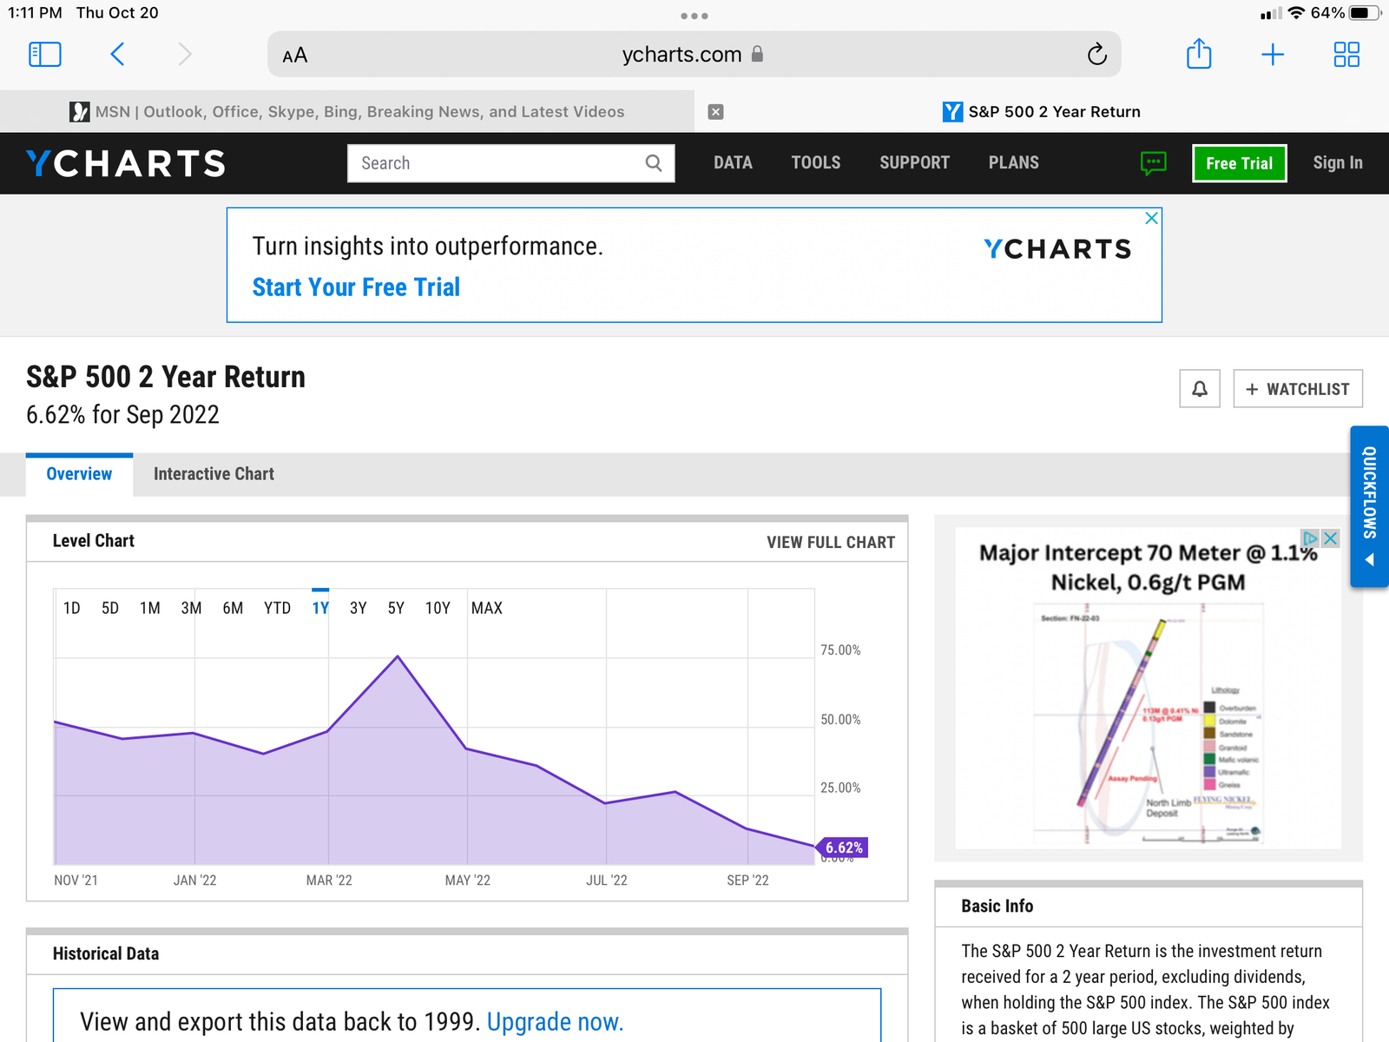Viewport: 1389px width, 1042px height.
Task: Select 1Y chart range
Action: [x=320, y=609]
